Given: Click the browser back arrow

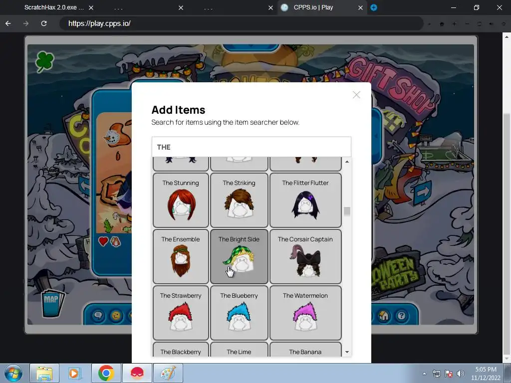Looking at the screenshot, I should (x=8, y=23).
